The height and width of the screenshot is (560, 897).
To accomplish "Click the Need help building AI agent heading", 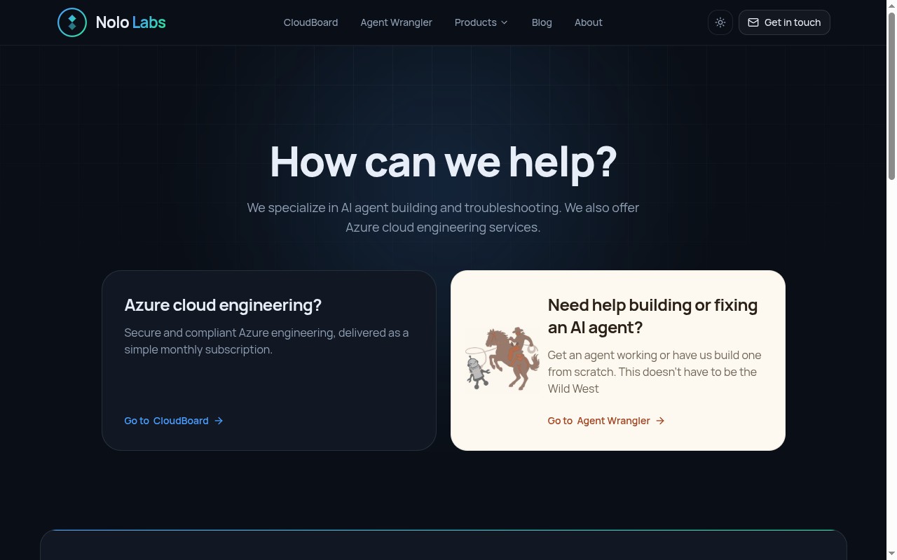I will coord(652,316).
